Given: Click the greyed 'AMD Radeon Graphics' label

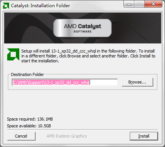Looking at the screenshot, I should click(x=67, y=136).
